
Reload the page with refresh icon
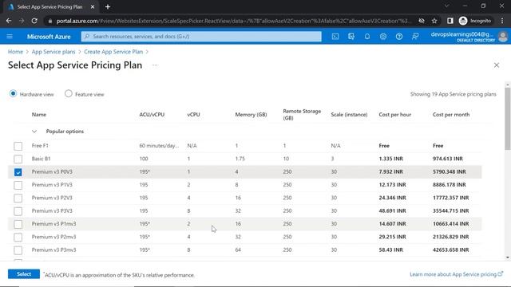pyautogui.click(x=34, y=21)
